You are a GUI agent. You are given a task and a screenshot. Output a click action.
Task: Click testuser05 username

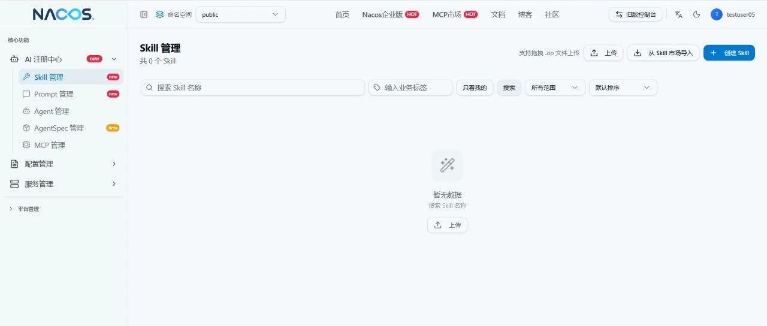pyautogui.click(x=741, y=14)
